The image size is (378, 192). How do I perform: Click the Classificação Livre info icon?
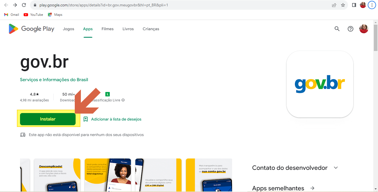123,100
